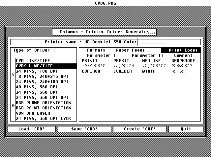Open the Print Codes tab
The width and height of the screenshot is (211, 157).
pyautogui.click(x=181, y=50)
